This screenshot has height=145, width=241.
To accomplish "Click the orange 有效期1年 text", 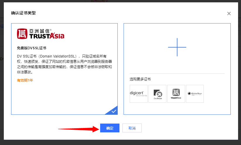I will (25, 80).
